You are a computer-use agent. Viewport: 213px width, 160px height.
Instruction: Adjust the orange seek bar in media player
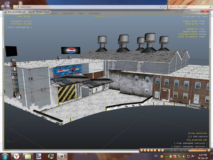197,150
